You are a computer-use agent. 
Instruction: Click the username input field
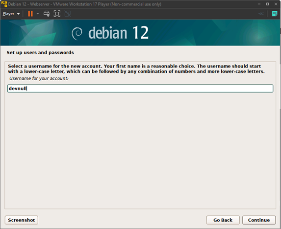140,89
